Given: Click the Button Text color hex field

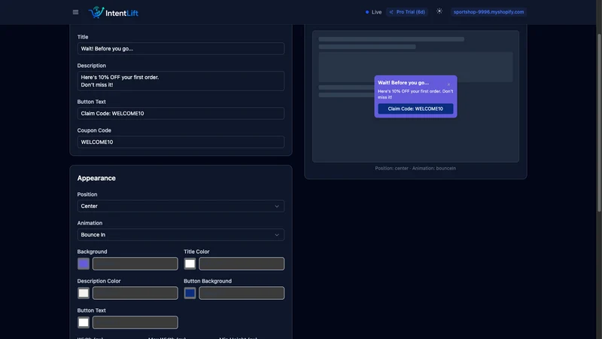Looking at the screenshot, I should pyautogui.click(x=135, y=322).
